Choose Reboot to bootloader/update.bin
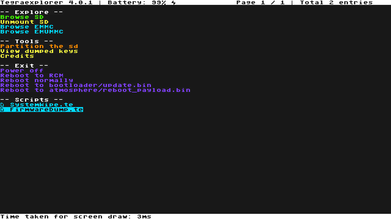The height and width of the screenshot is (219, 391). click(x=76, y=85)
